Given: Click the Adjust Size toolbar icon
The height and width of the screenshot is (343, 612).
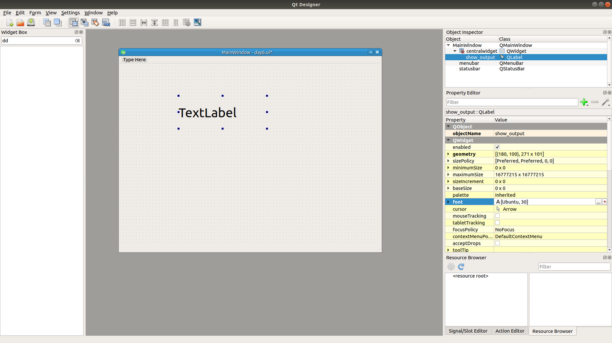Looking at the screenshot, I should tap(197, 23).
